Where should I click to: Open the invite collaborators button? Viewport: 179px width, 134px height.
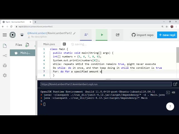[86, 35]
